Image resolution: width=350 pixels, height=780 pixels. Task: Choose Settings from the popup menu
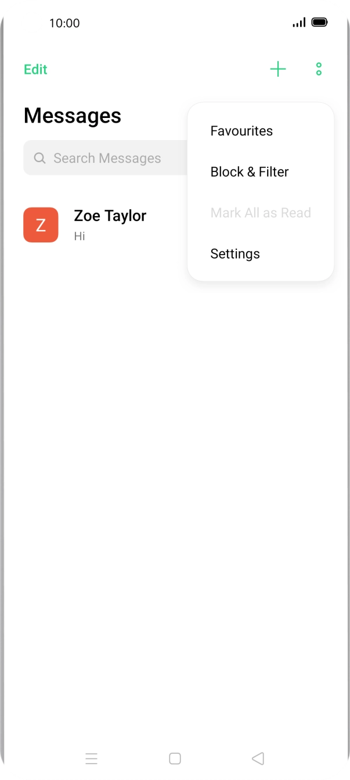pos(234,253)
